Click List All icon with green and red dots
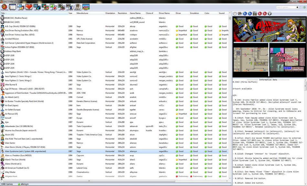This screenshot has height=186, width=307. [53, 7]
